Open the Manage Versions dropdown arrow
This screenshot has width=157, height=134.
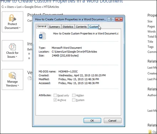pyautogui.click(x=18, y=86)
